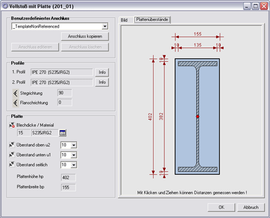Viewport: 270px width, 218px height.
Task: Show Info for the 1. Profil
Action: (102, 72)
